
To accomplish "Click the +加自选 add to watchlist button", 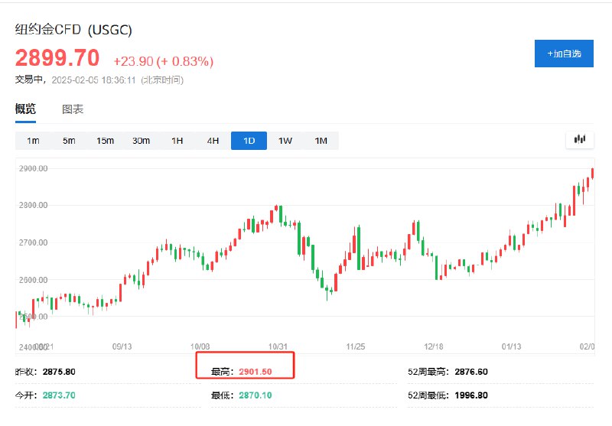I will pyautogui.click(x=564, y=54).
